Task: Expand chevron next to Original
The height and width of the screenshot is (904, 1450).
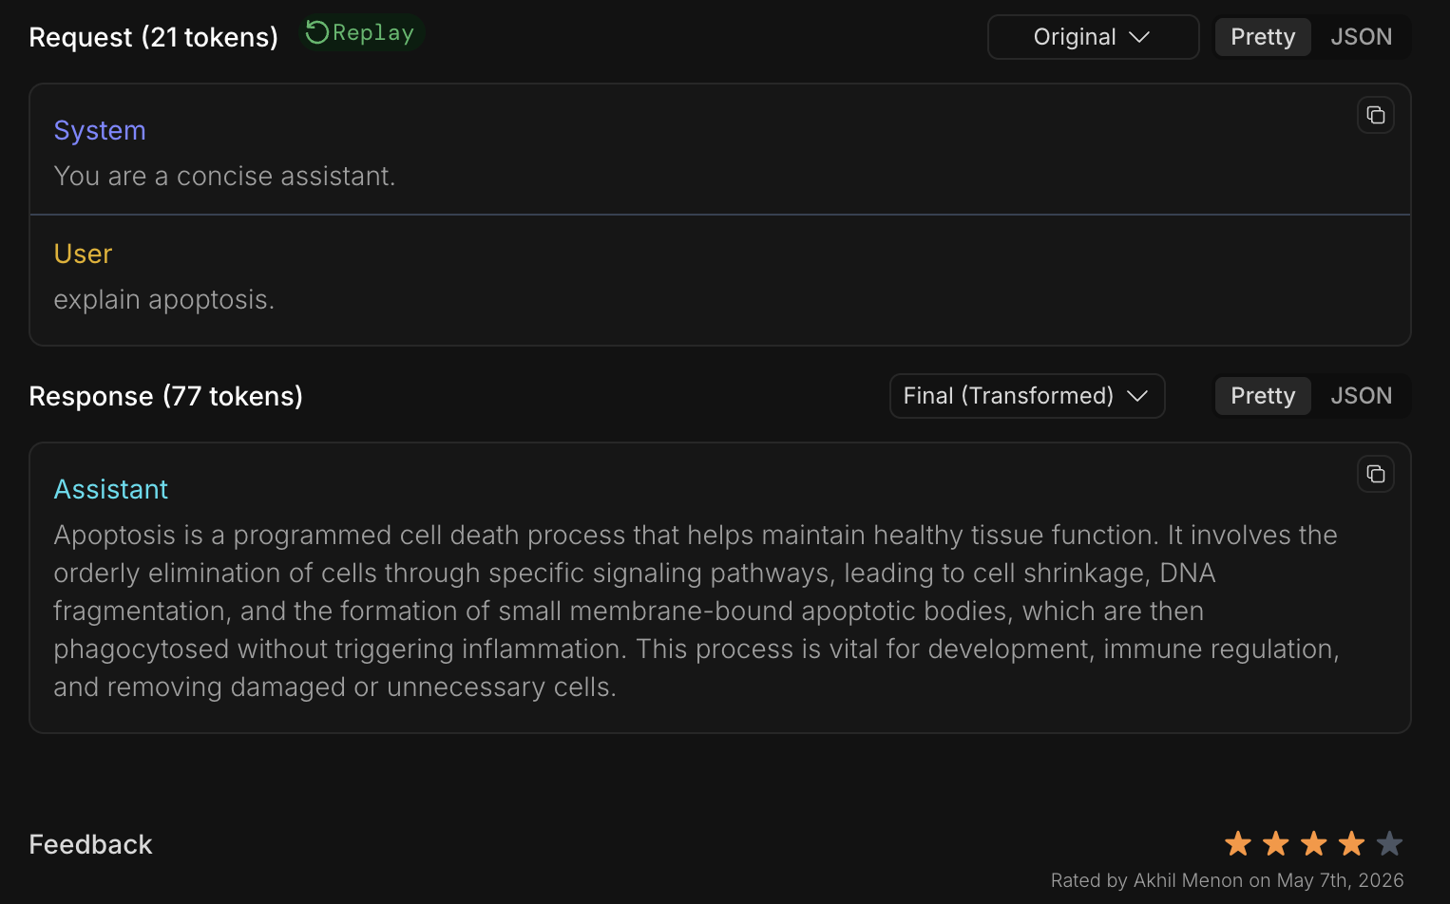Action: click(x=1139, y=37)
